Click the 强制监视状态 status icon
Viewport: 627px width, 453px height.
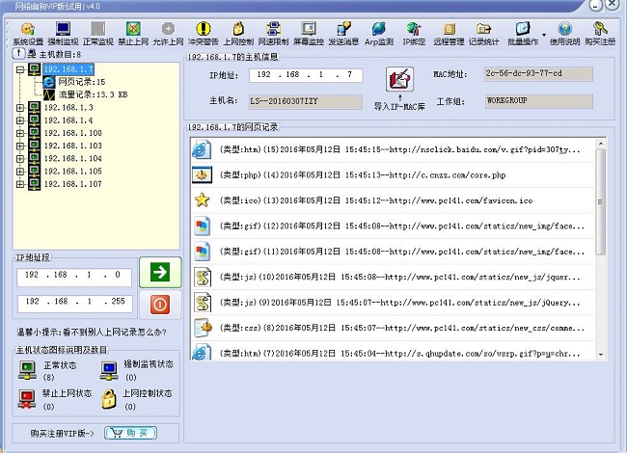tap(109, 370)
